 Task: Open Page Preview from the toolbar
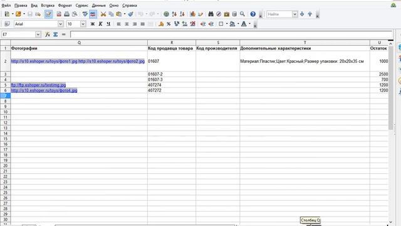pyautogui.click(x=75, y=14)
